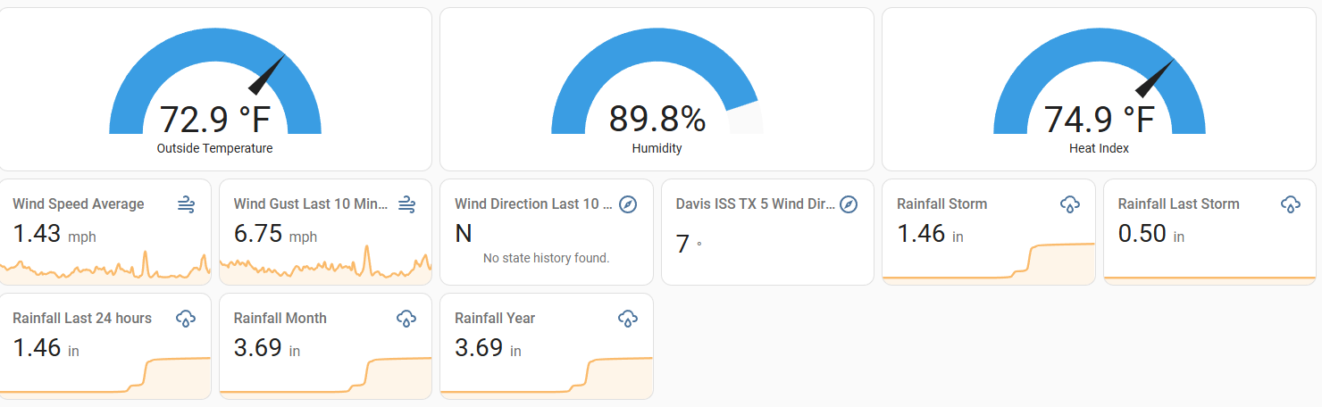Click the Rainfall Year cloud icon
The image size is (1322, 407).
pyautogui.click(x=628, y=319)
